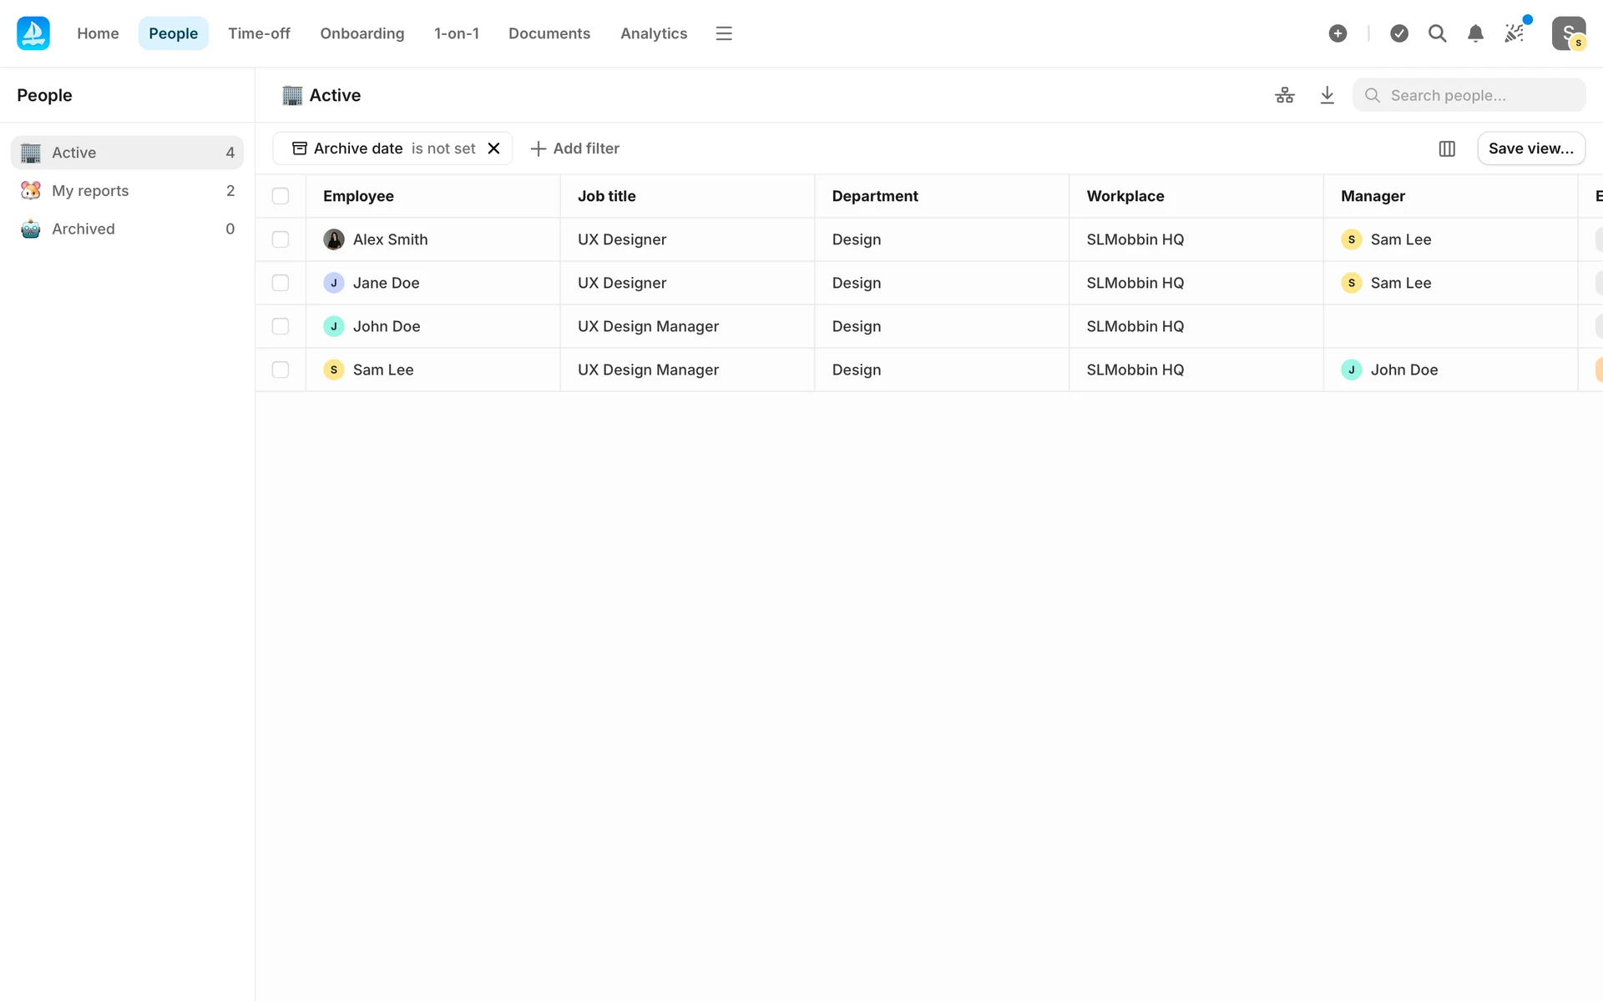
Task: Select the Jane Doe row checkbox
Action: click(x=281, y=283)
